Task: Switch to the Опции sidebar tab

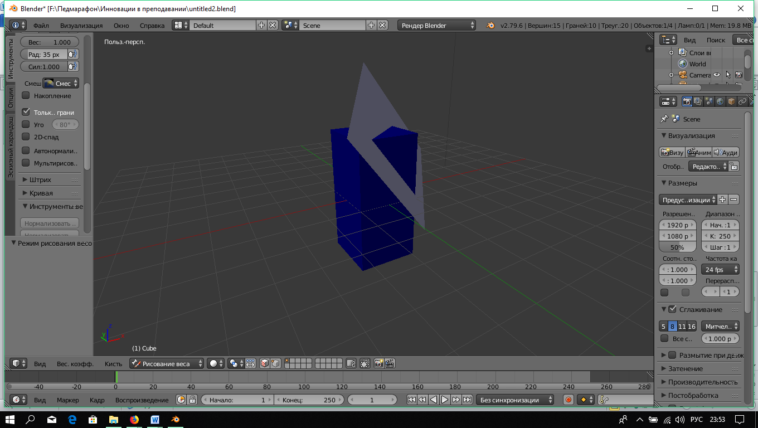Action: (10, 98)
